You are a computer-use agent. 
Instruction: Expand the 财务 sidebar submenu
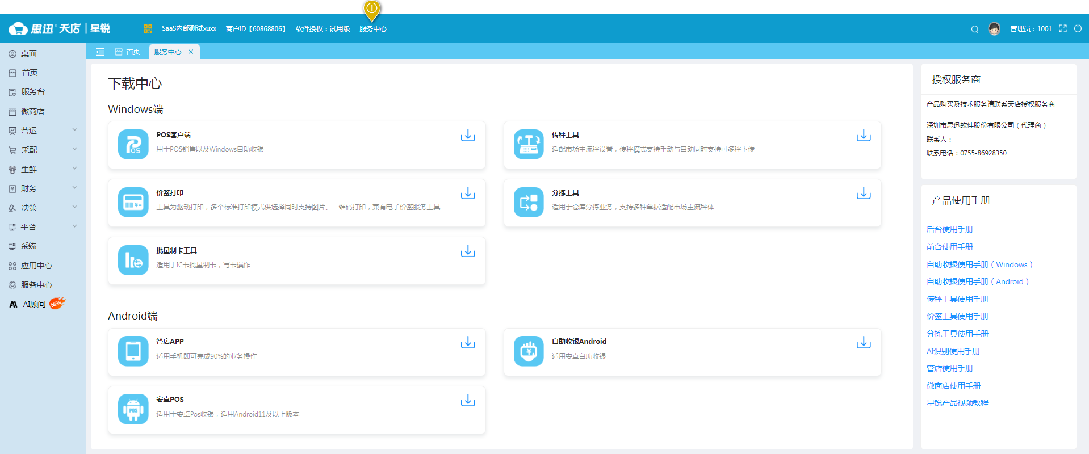tap(43, 188)
